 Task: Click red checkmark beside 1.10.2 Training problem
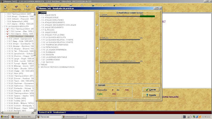tap(7, 29)
